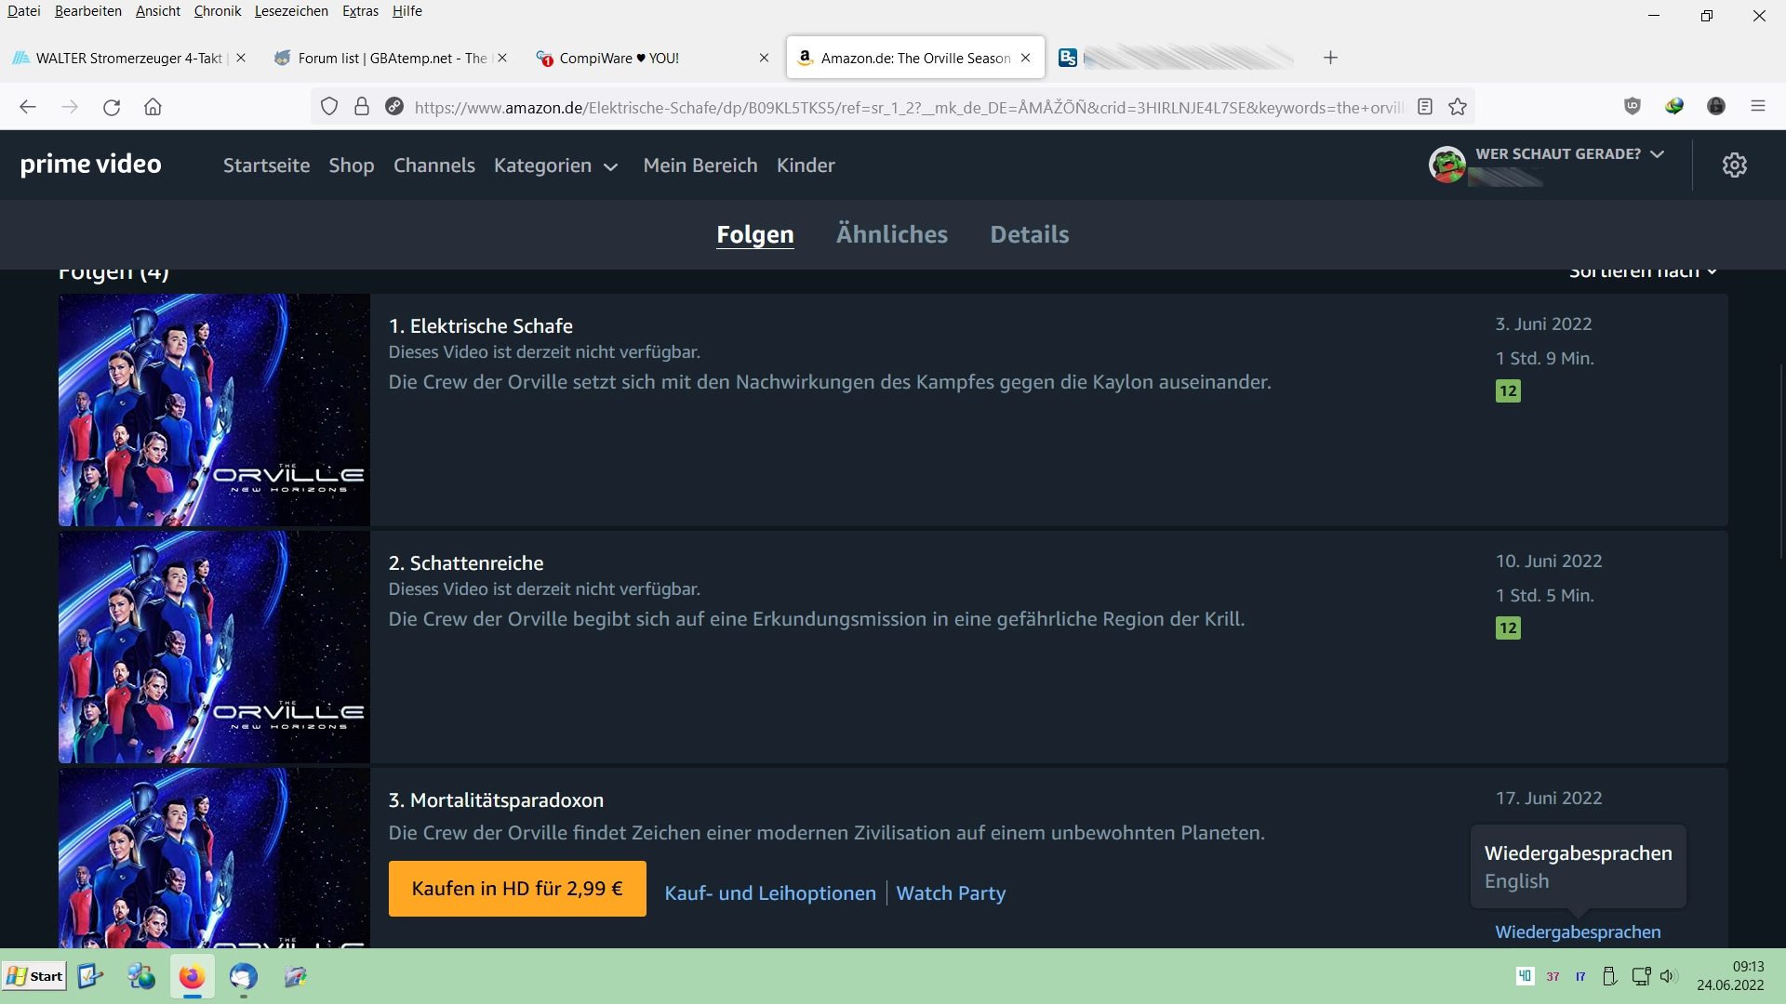Click Kaufen in HD für 2,99 €
Viewport: 1786px width, 1004px height.
click(x=517, y=889)
